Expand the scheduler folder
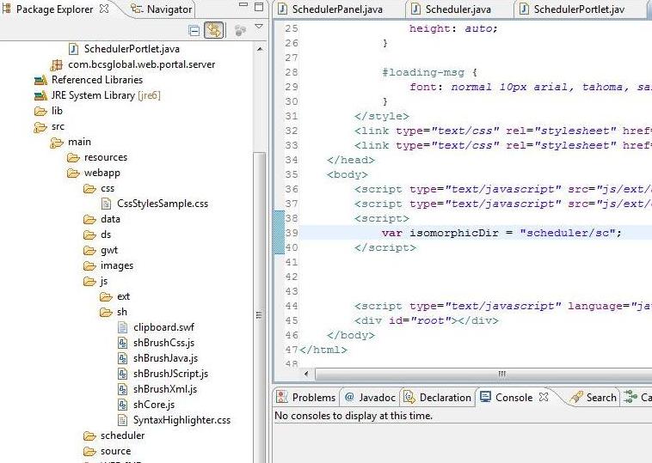The image size is (652, 463). pos(89,436)
